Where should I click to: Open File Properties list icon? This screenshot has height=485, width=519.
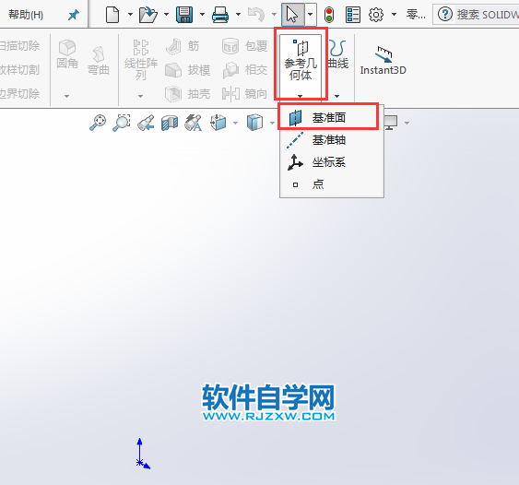(x=353, y=15)
